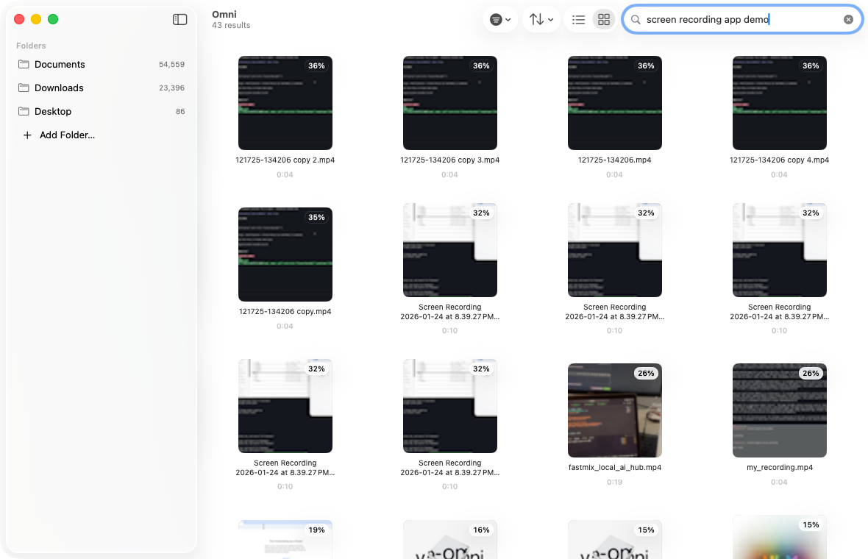Open 121725-134206 copy.mp4 thumbnail

click(285, 254)
